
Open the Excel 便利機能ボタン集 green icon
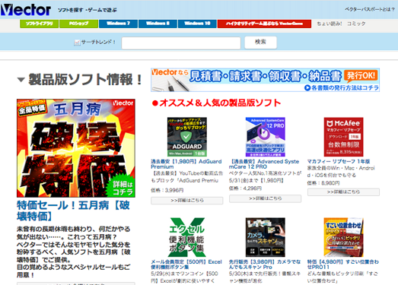tap(186, 237)
